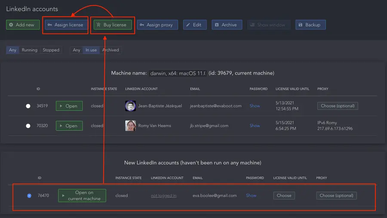The width and height of the screenshot is (387, 218).
Task: Click the Edit button
Action: (195, 24)
